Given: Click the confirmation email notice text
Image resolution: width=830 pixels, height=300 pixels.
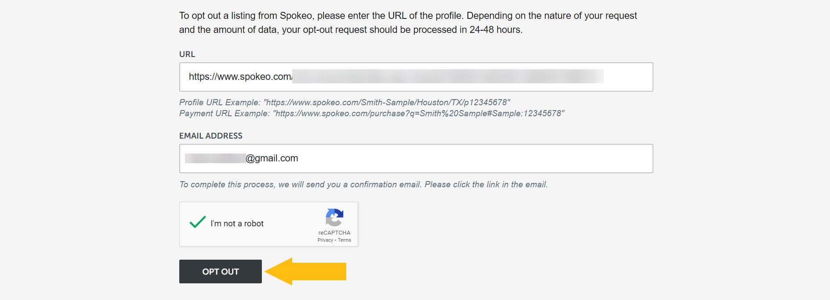Looking at the screenshot, I should (x=363, y=184).
